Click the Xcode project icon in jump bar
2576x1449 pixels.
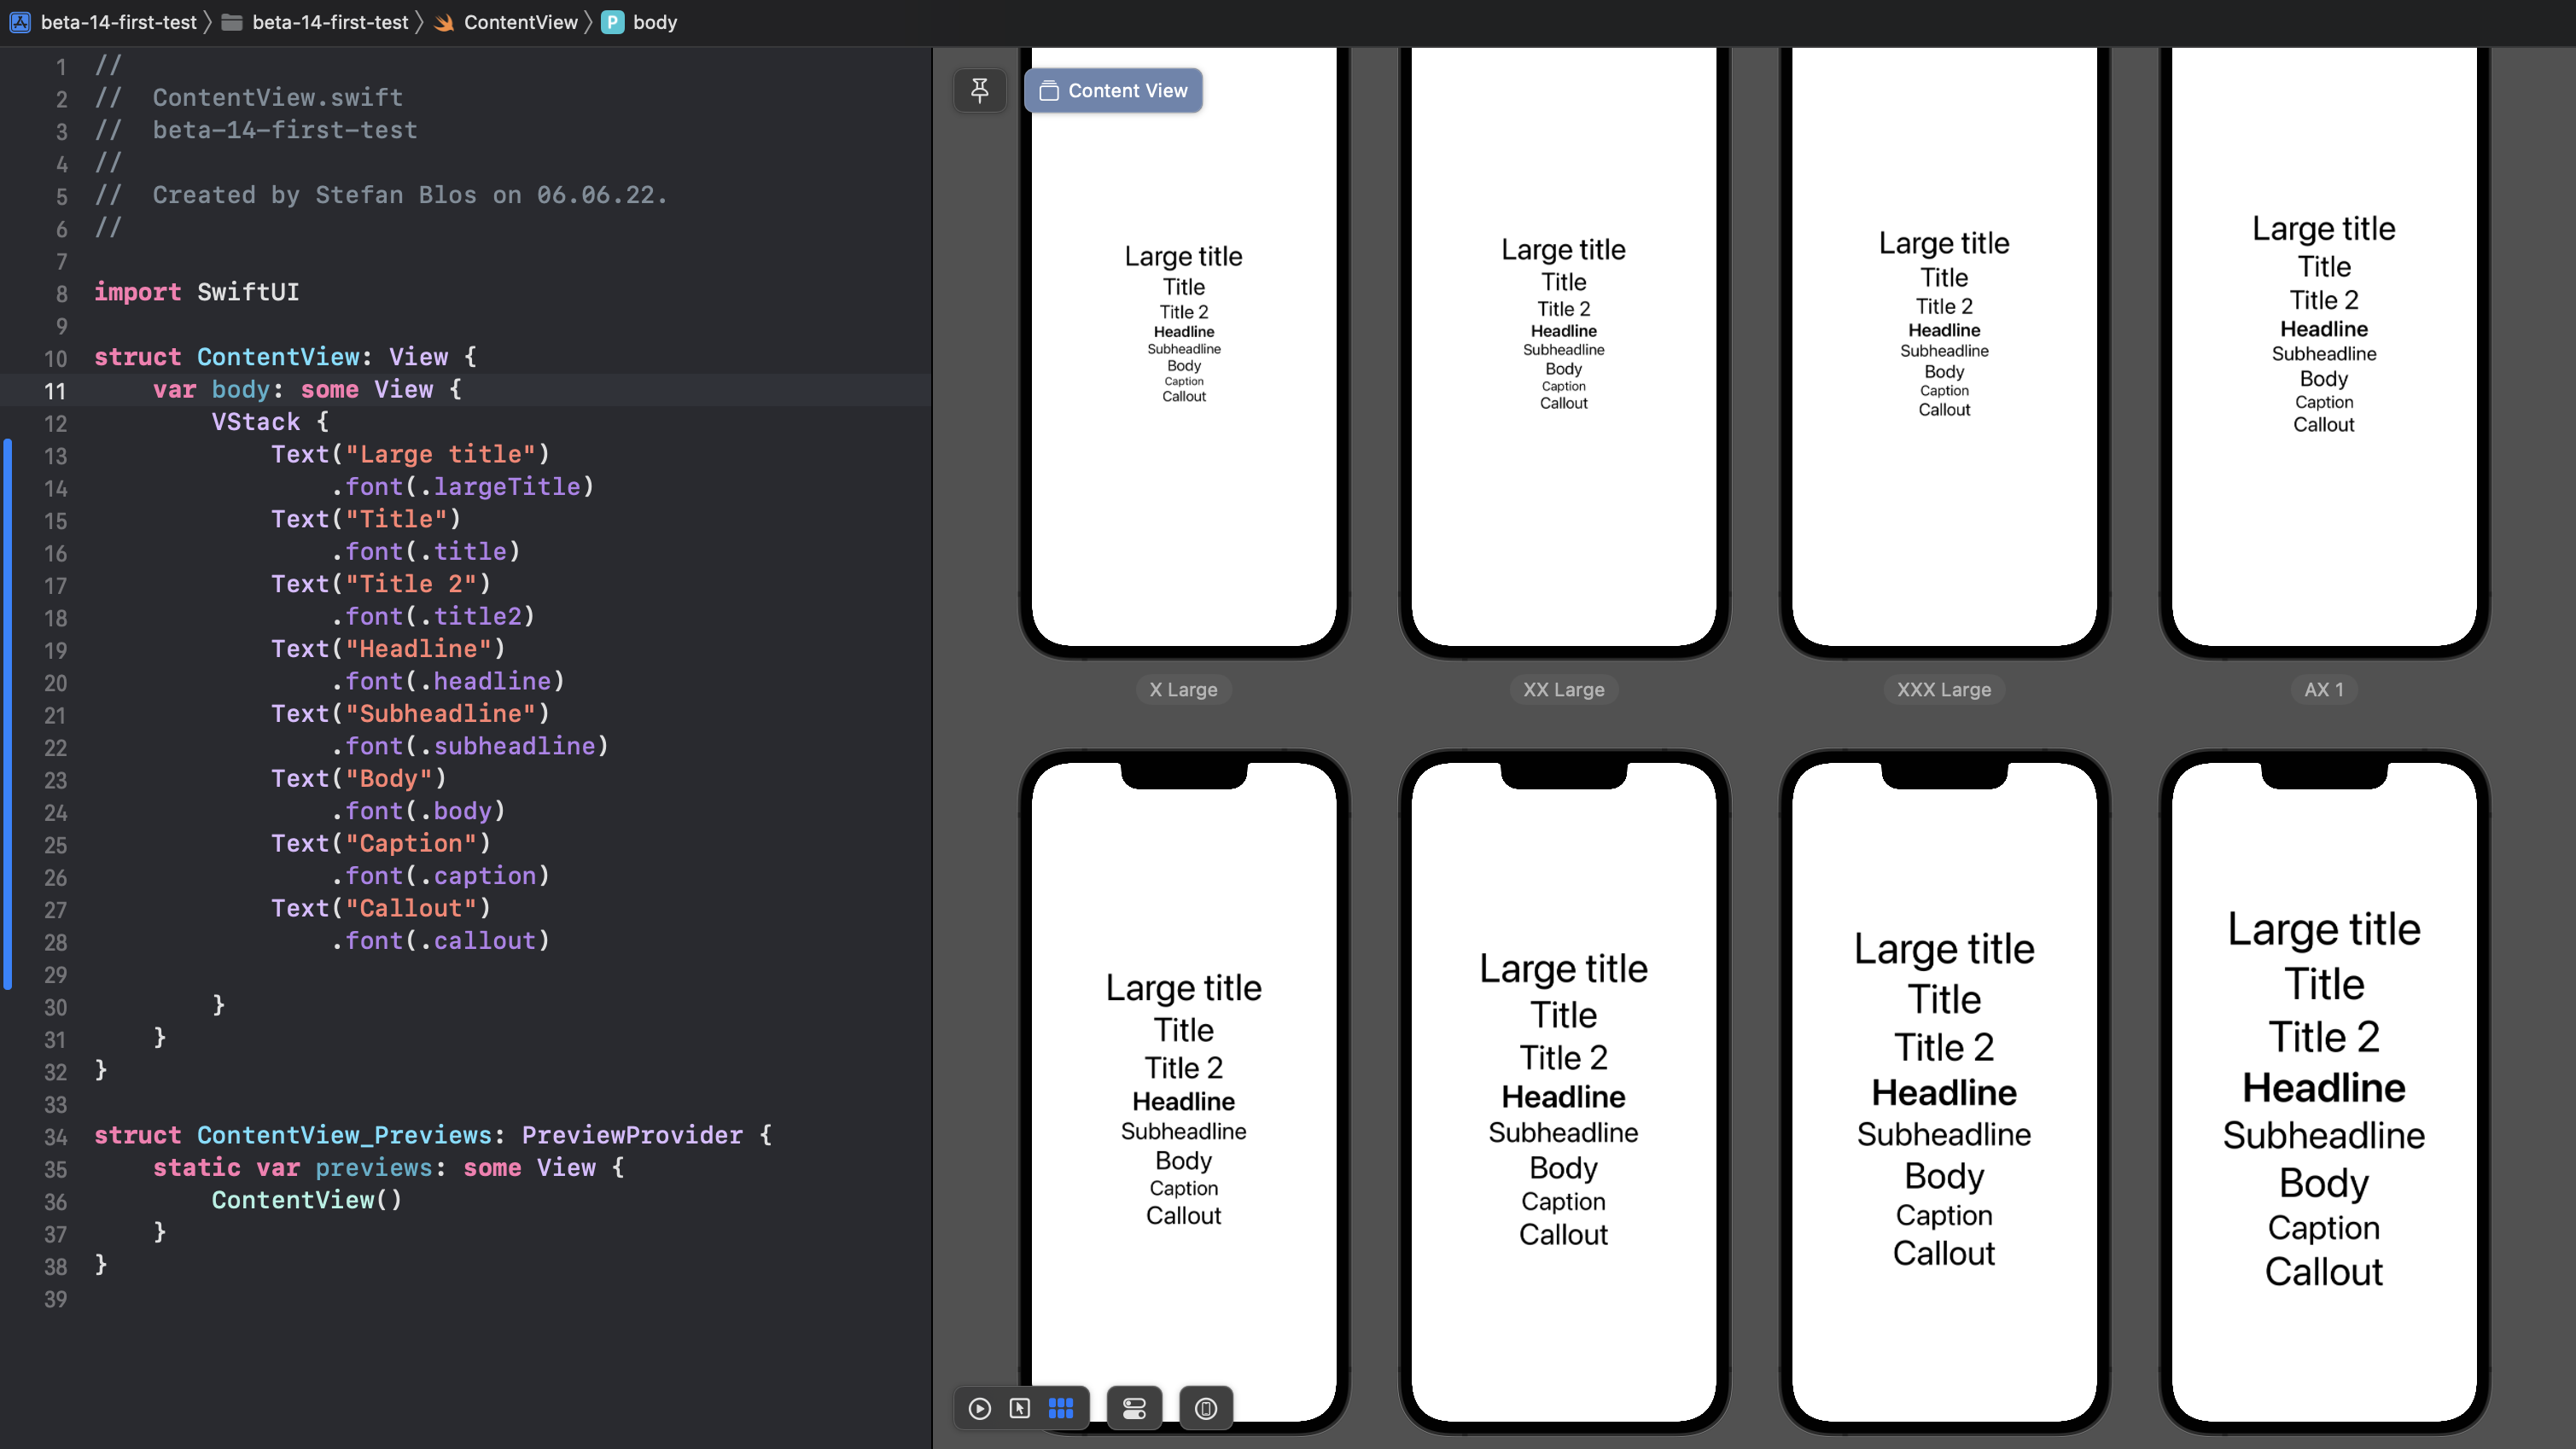(x=20, y=22)
